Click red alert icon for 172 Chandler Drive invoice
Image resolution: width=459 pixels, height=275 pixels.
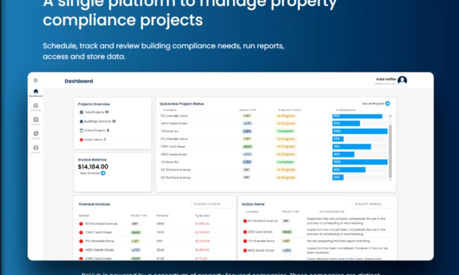81,241
